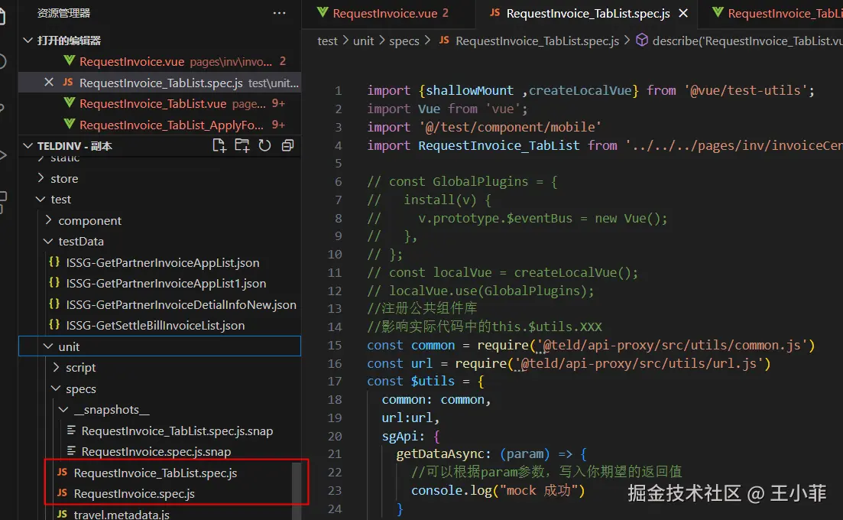Click line number 1 in the editor gutter
Image resolution: width=843 pixels, height=520 pixels.
[338, 90]
